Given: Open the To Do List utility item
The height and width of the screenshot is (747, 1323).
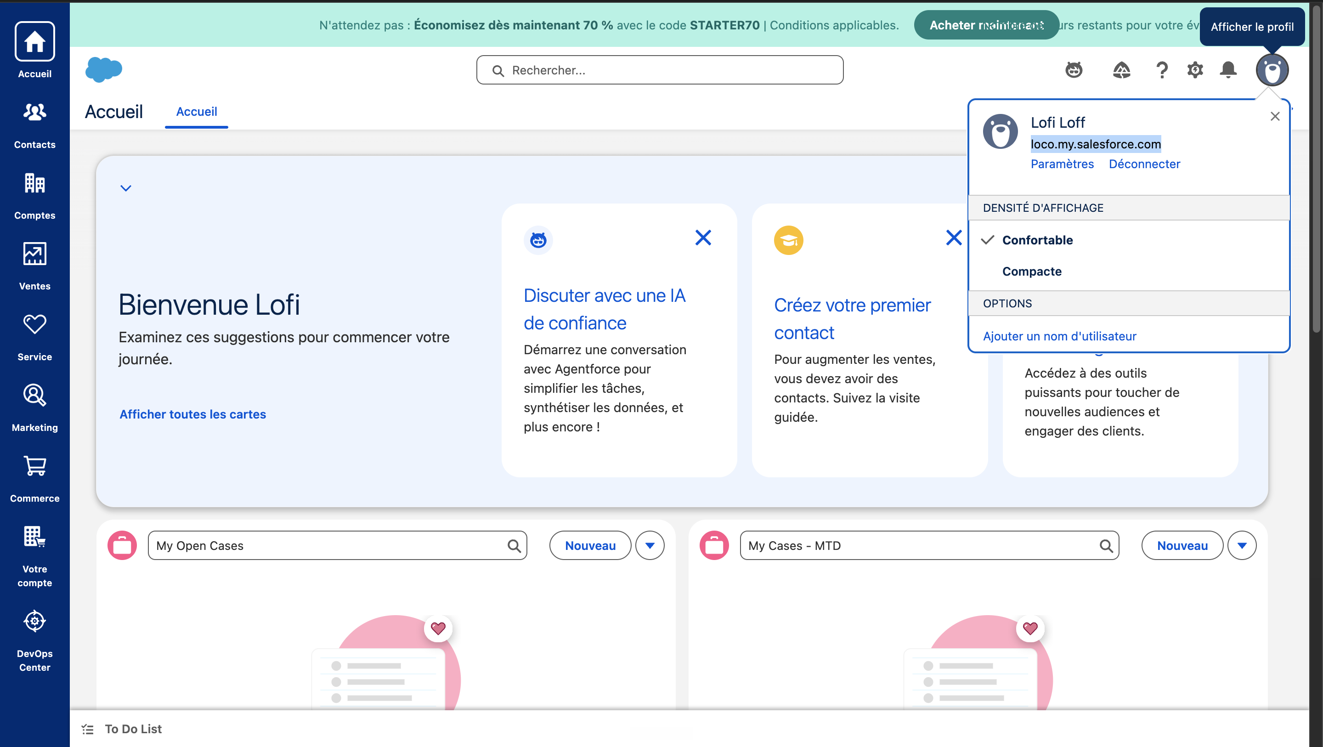Looking at the screenshot, I should coord(122,729).
